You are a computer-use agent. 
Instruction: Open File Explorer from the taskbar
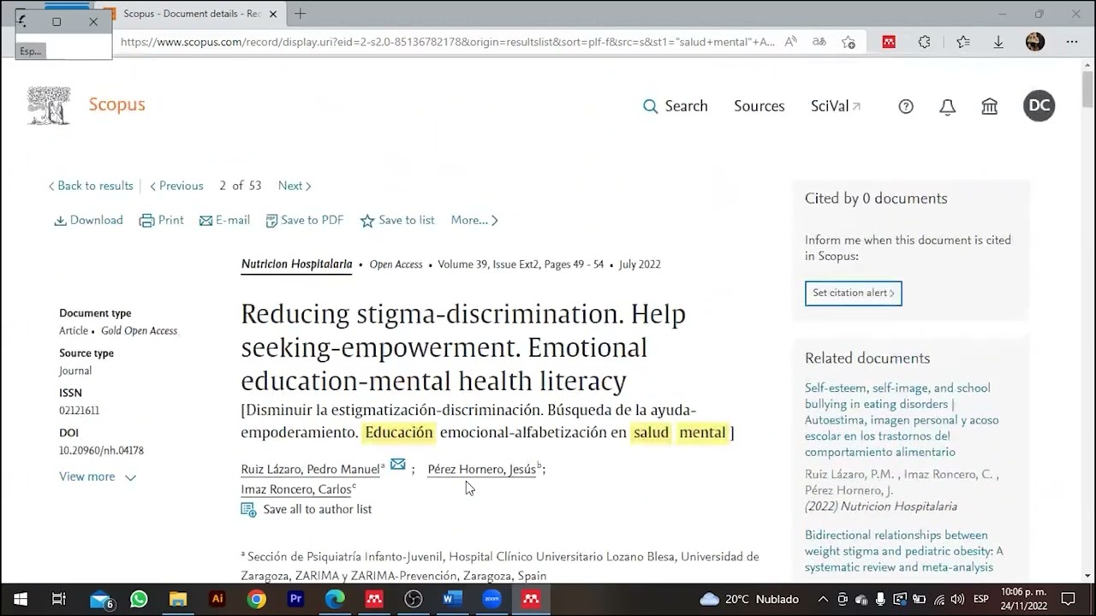coord(178,599)
